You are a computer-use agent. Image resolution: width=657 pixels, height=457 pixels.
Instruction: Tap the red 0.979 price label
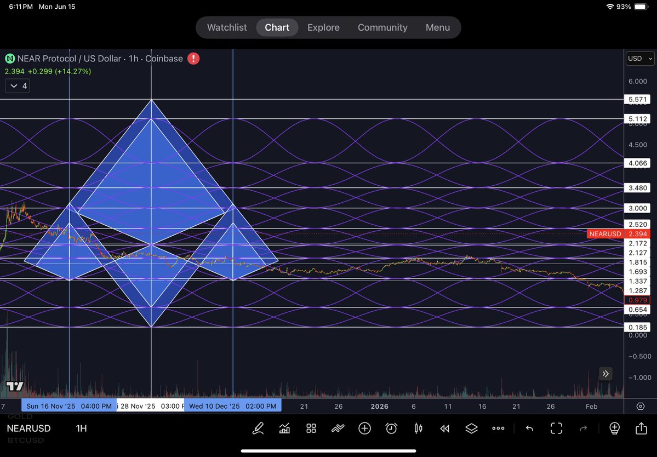click(x=637, y=300)
